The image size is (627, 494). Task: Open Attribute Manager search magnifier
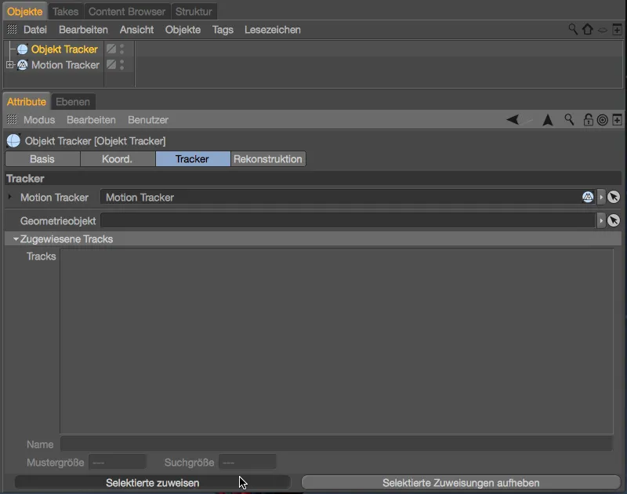(x=569, y=119)
